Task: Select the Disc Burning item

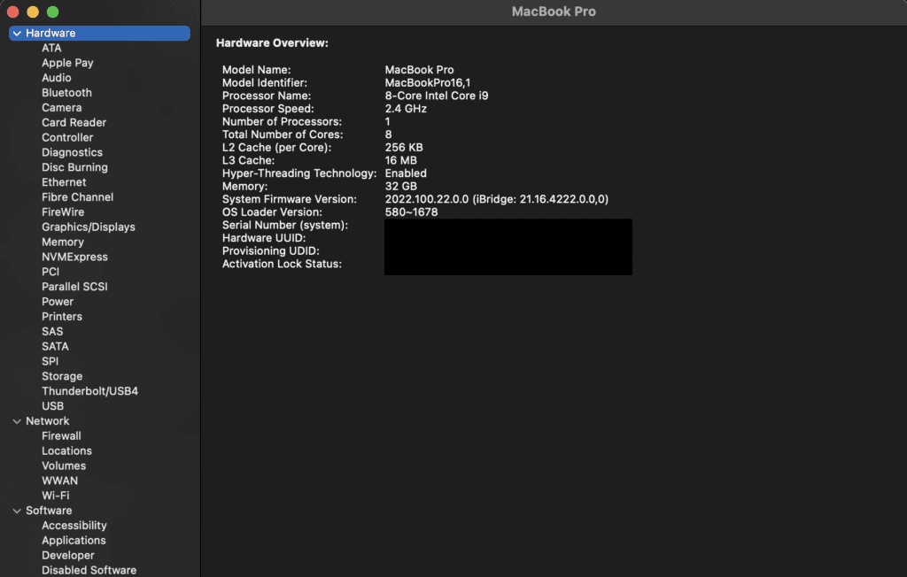Action: (x=74, y=167)
